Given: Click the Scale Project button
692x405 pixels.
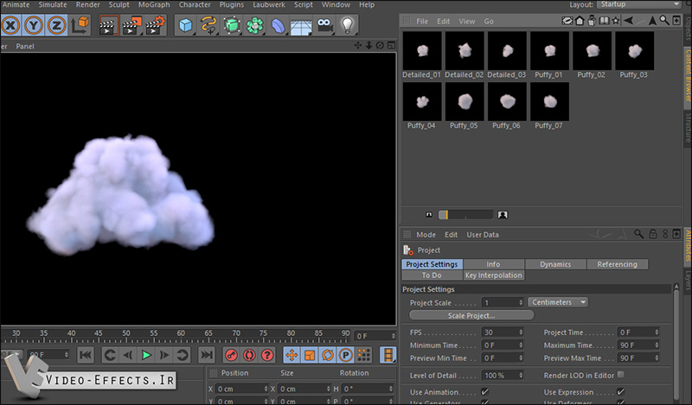Looking at the screenshot, I should [x=471, y=315].
